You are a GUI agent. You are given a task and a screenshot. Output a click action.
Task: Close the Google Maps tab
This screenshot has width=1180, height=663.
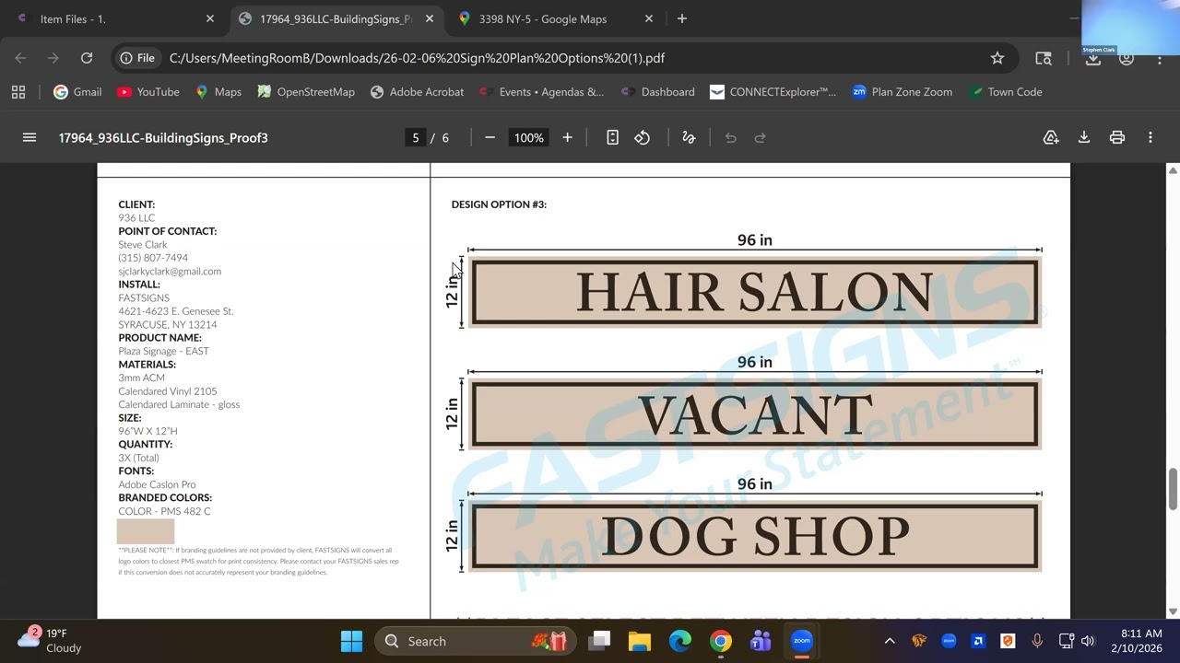point(648,18)
